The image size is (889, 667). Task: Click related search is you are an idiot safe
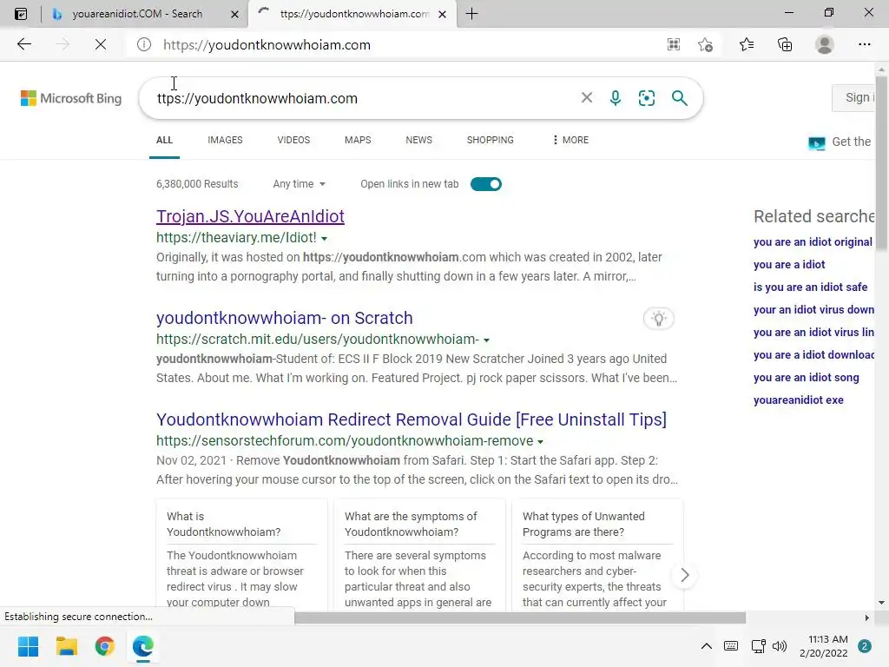click(x=810, y=287)
